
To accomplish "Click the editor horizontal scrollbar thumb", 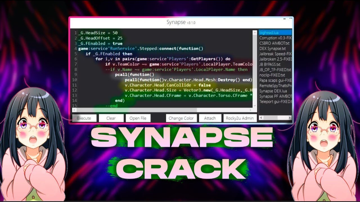I will coord(137,110).
